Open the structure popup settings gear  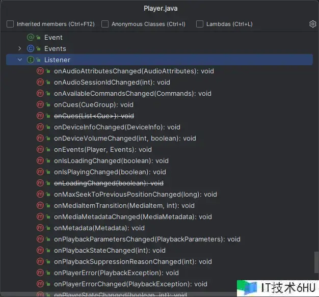(313, 24)
